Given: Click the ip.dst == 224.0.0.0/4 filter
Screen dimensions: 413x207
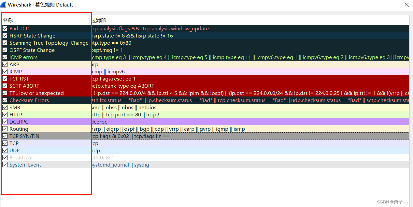Looking at the screenshot, I should click(x=250, y=93).
